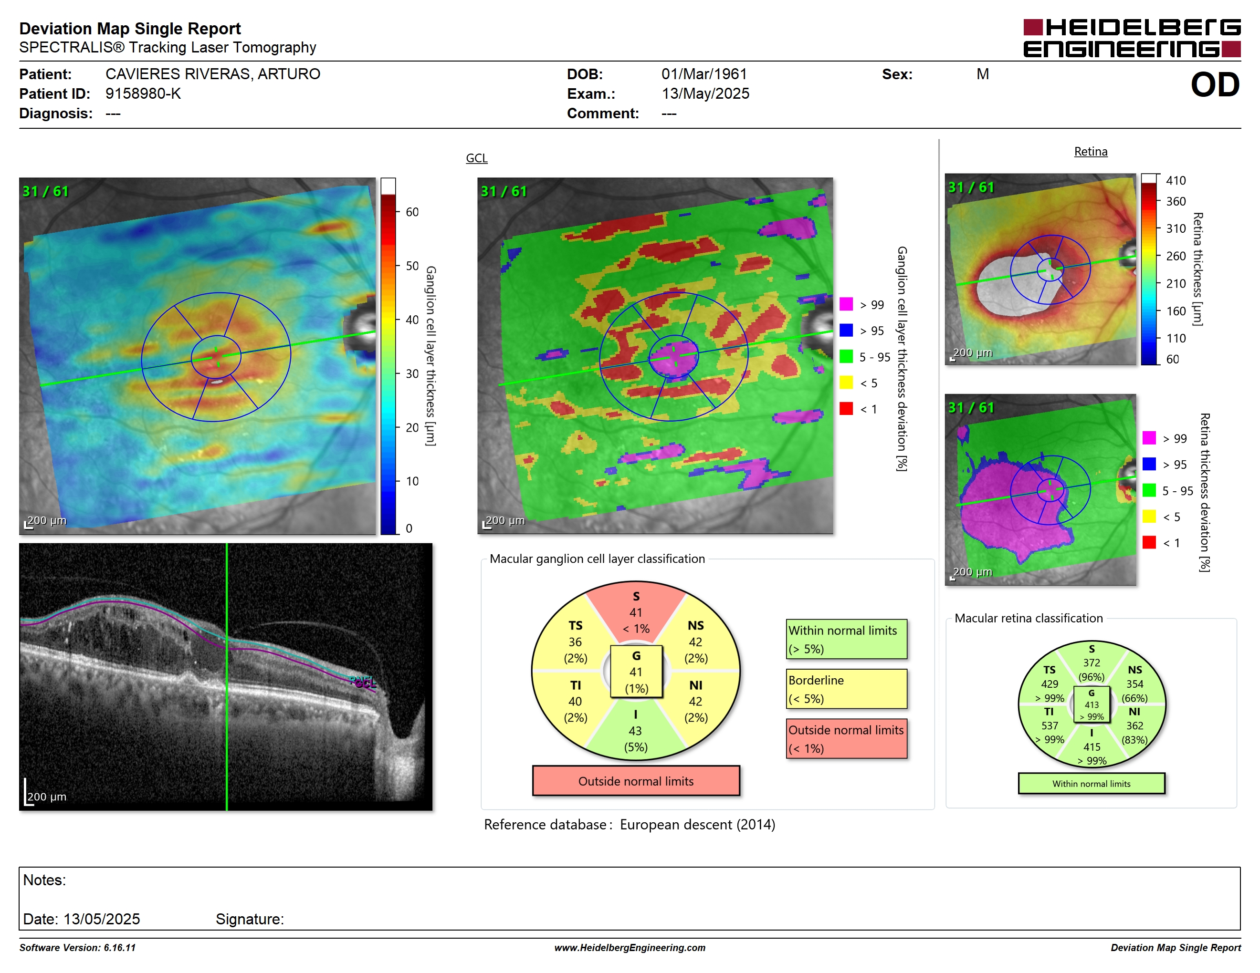Open the GCL deviation map image
Image resolution: width=1260 pixels, height=973 pixels.
pos(655,356)
